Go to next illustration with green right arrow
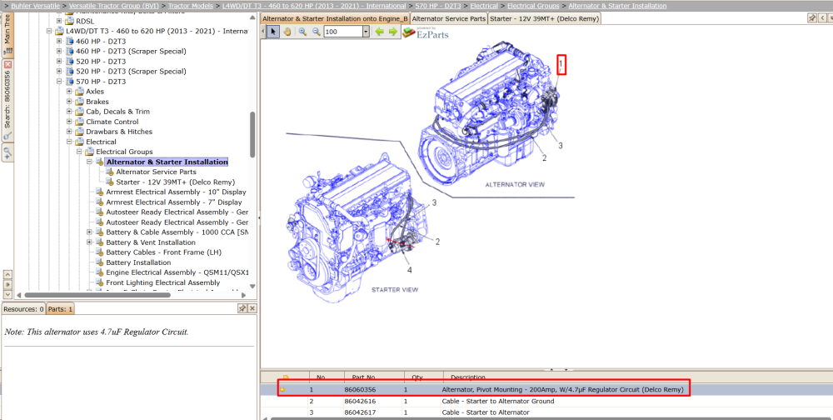Image resolution: width=833 pixels, height=420 pixels. [392, 32]
